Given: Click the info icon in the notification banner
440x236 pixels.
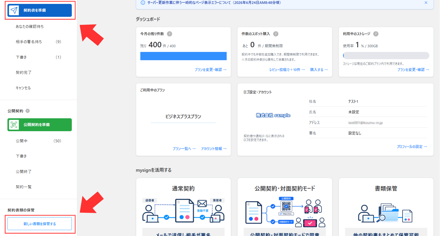Looking at the screenshot, I should [x=143, y=3].
